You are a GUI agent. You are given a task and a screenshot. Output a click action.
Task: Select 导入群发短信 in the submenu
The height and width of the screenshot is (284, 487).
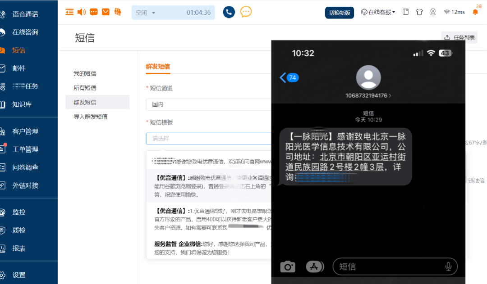coord(90,117)
